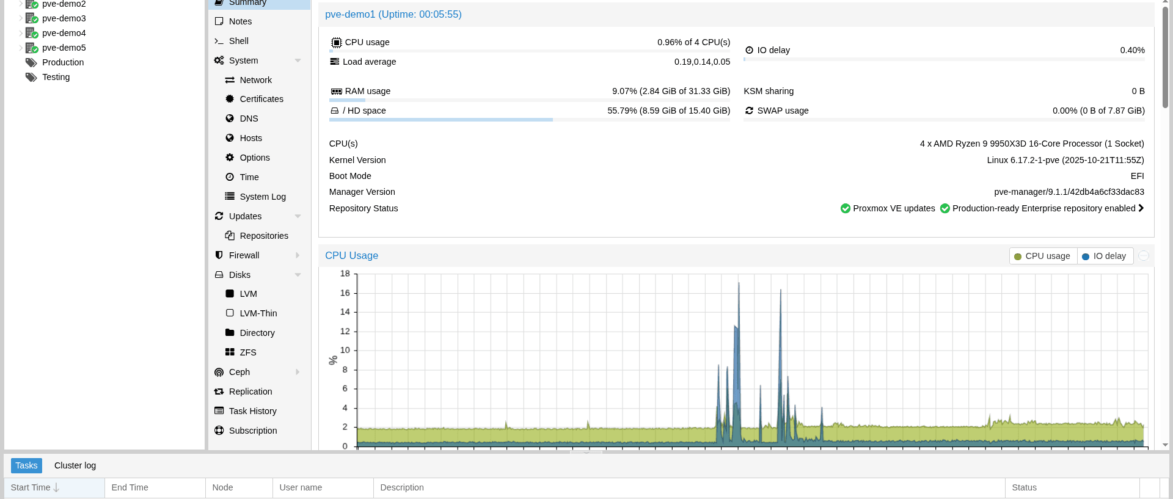Expand the pve-demo3 tree node
1173x499 pixels.
coord(21,18)
